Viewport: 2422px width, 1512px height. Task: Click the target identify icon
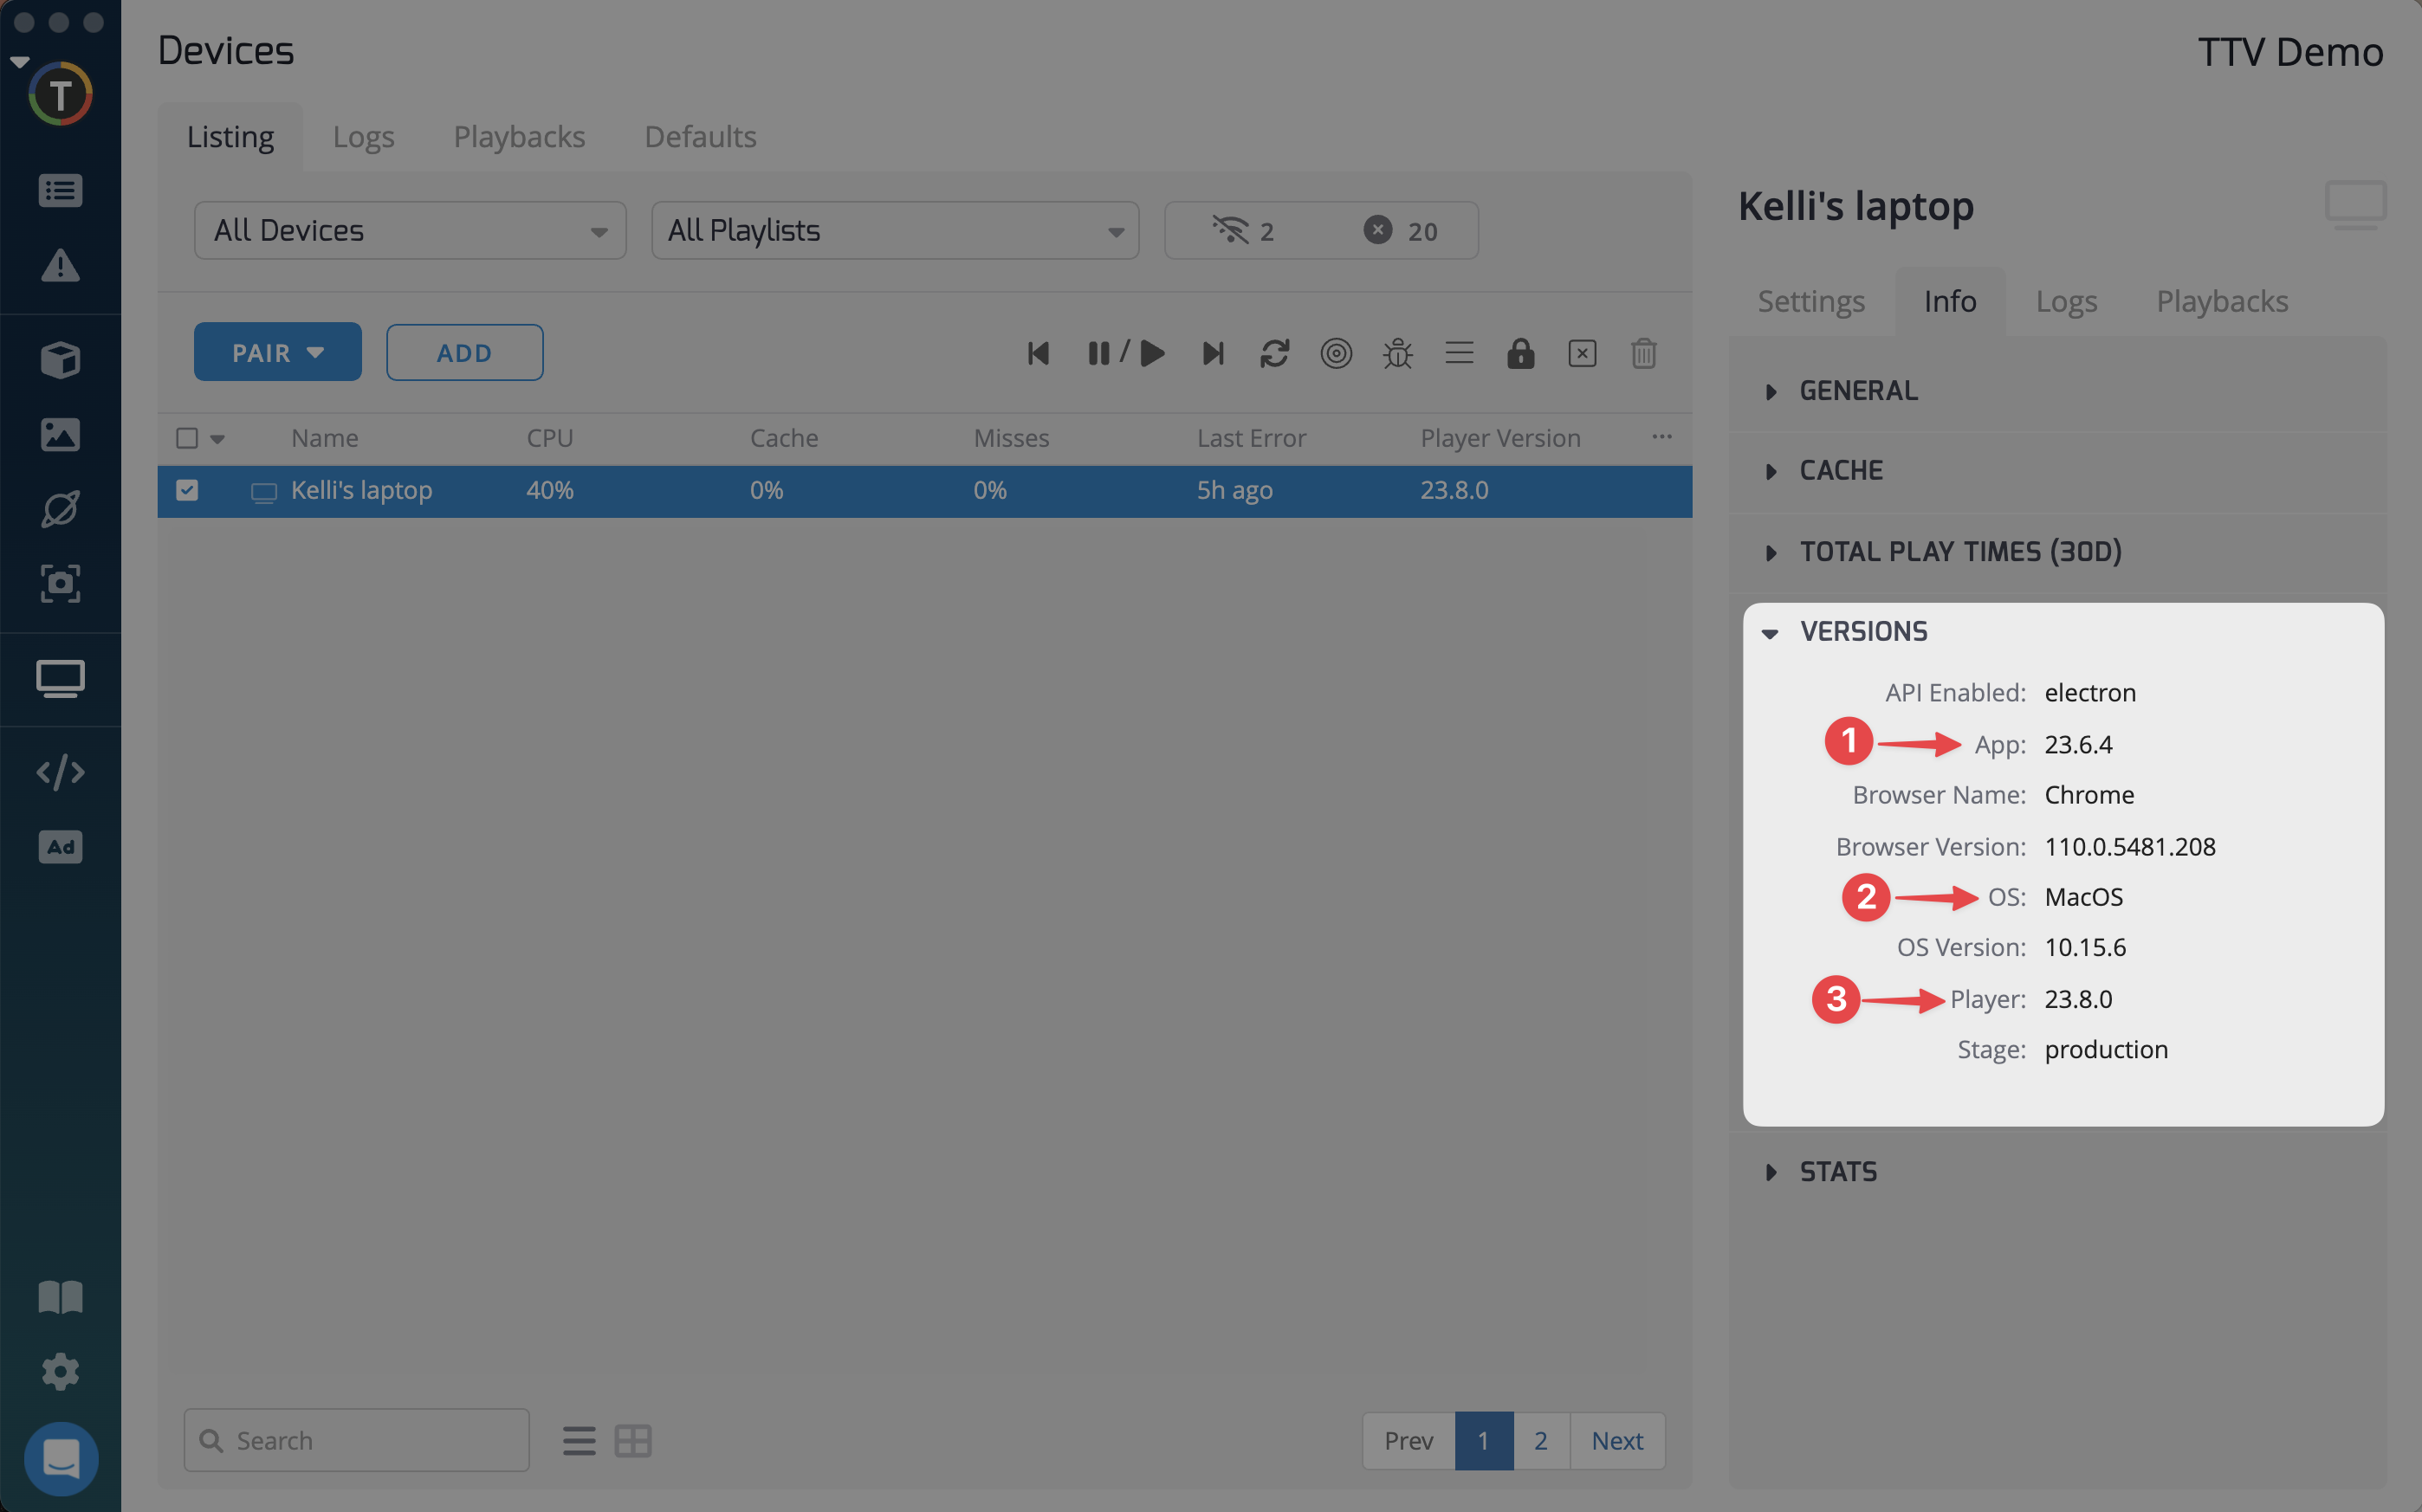coord(1336,353)
